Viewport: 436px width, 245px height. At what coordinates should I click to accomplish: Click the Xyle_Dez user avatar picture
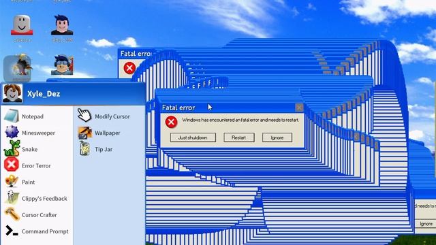click(x=12, y=94)
